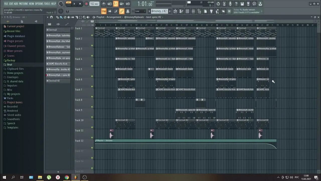Screen dimensions: 321x181
Task: Click the Master - Volume automation clip
Action: [186, 144]
